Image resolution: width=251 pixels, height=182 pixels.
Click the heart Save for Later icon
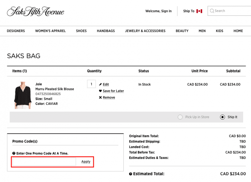[100, 91]
